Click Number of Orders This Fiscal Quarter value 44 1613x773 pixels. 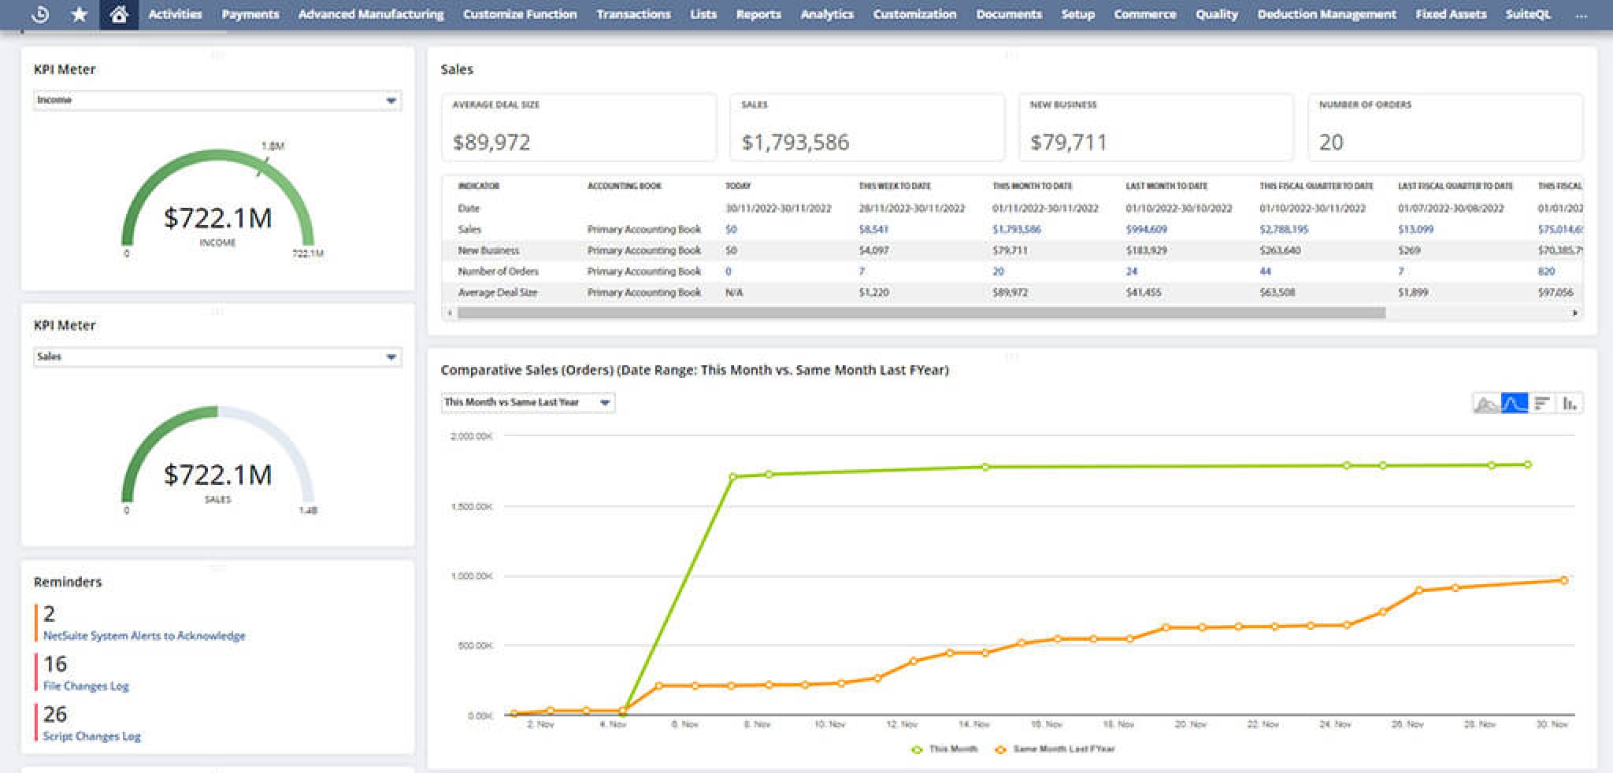point(1265,272)
